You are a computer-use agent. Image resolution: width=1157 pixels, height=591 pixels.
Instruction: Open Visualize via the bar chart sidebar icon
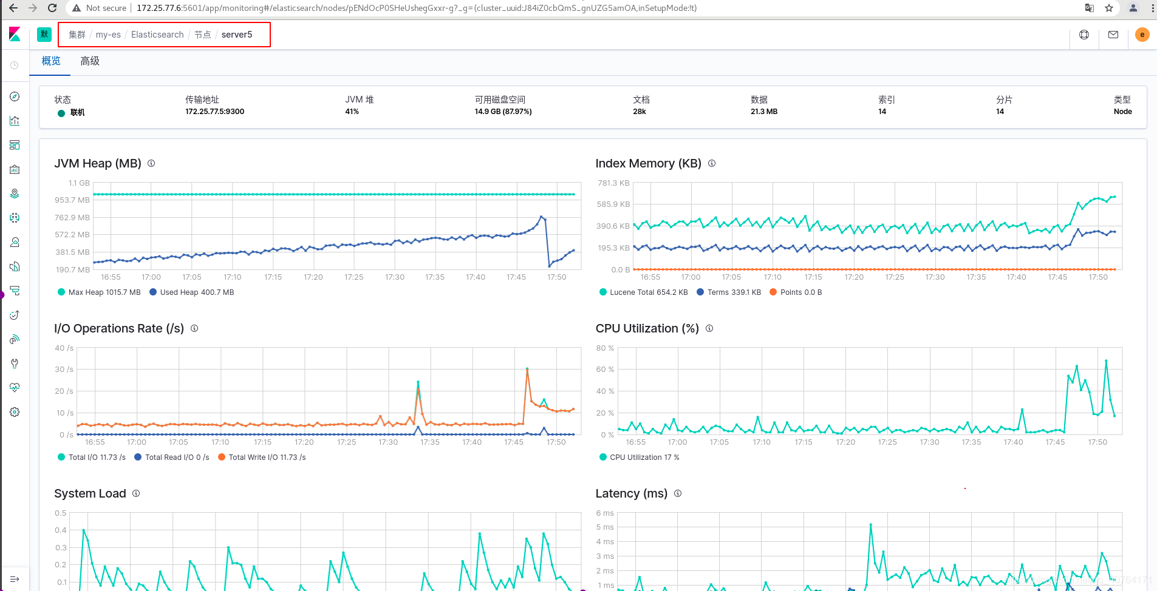click(x=15, y=121)
